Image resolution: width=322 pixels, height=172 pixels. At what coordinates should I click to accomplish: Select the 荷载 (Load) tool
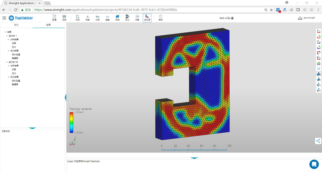(x=87, y=18)
